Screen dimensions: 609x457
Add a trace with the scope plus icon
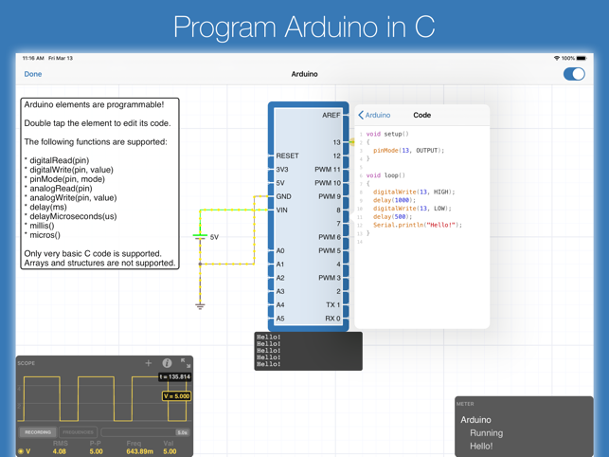[x=149, y=363]
